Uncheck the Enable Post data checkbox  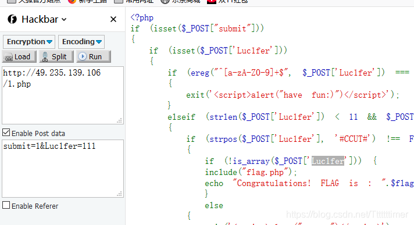[6, 133]
